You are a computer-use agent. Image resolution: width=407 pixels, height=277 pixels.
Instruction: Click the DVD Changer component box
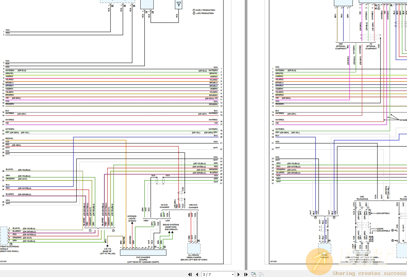[143, 253]
